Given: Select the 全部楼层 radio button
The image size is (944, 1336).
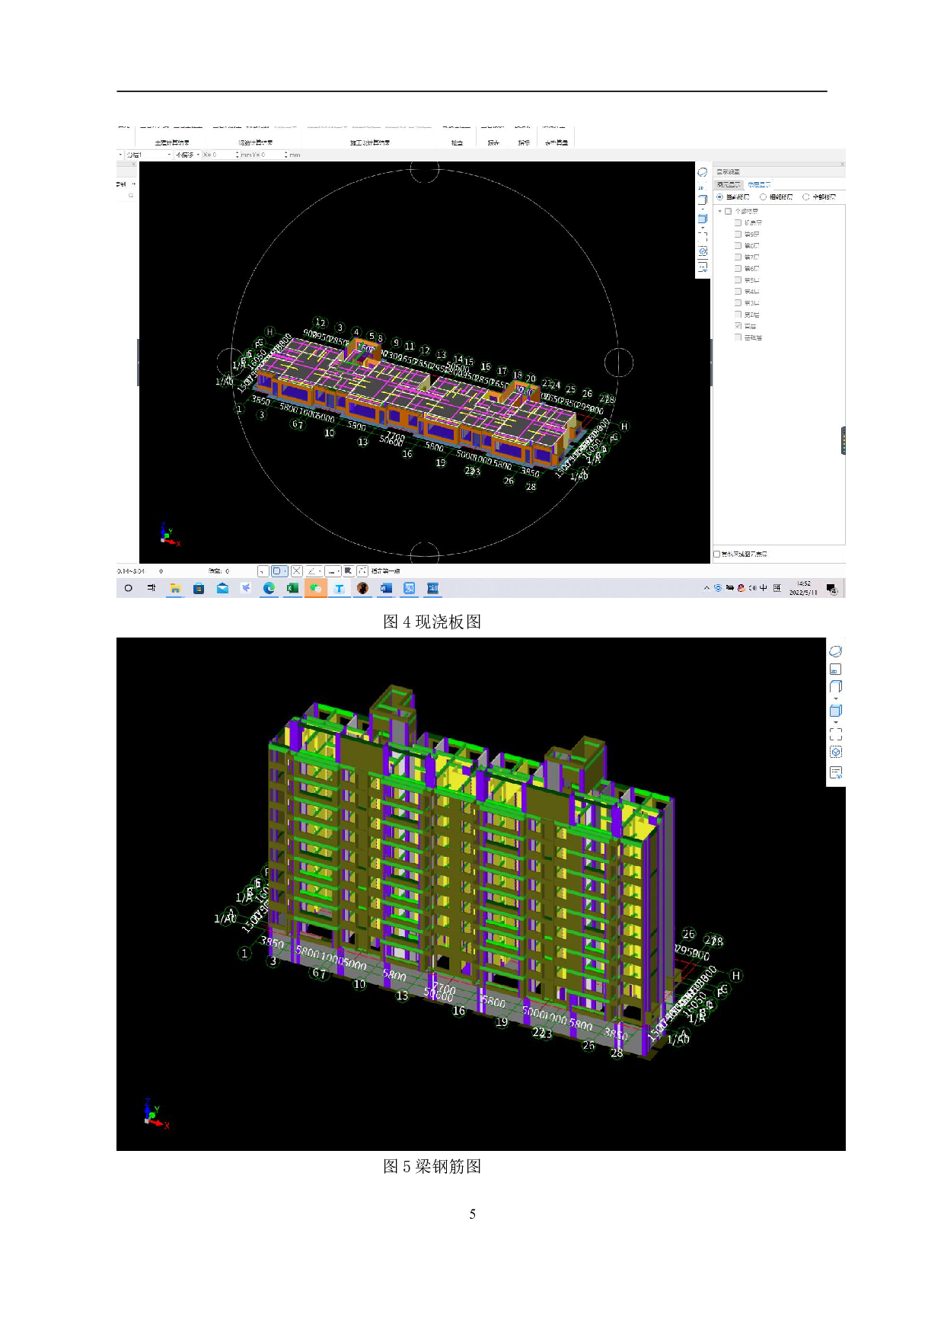Looking at the screenshot, I should click(x=806, y=197).
